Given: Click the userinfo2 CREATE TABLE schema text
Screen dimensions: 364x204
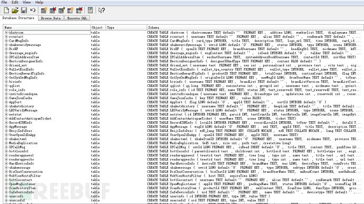Looking at the screenshot, I should point(208,200).
